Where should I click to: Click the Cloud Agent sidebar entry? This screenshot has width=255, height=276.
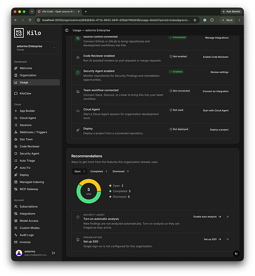[x=36, y=118]
